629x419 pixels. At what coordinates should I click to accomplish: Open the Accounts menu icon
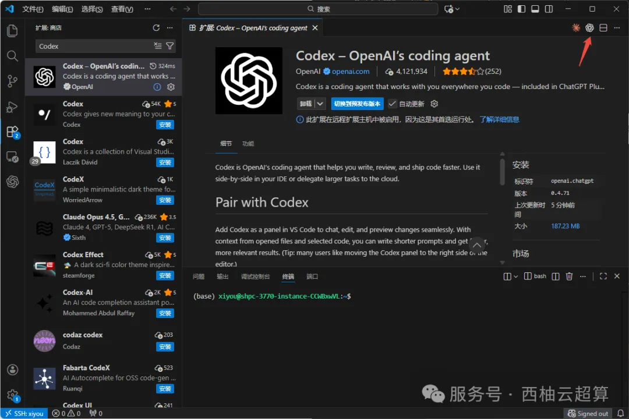(x=12, y=370)
